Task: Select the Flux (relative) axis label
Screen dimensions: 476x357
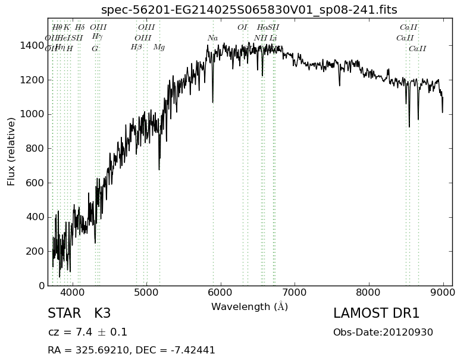Action: click(11, 152)
